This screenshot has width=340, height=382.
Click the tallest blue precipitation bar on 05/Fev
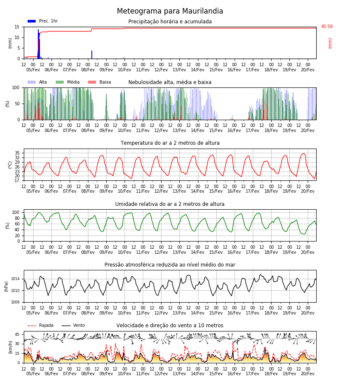(x=38, y=44)
